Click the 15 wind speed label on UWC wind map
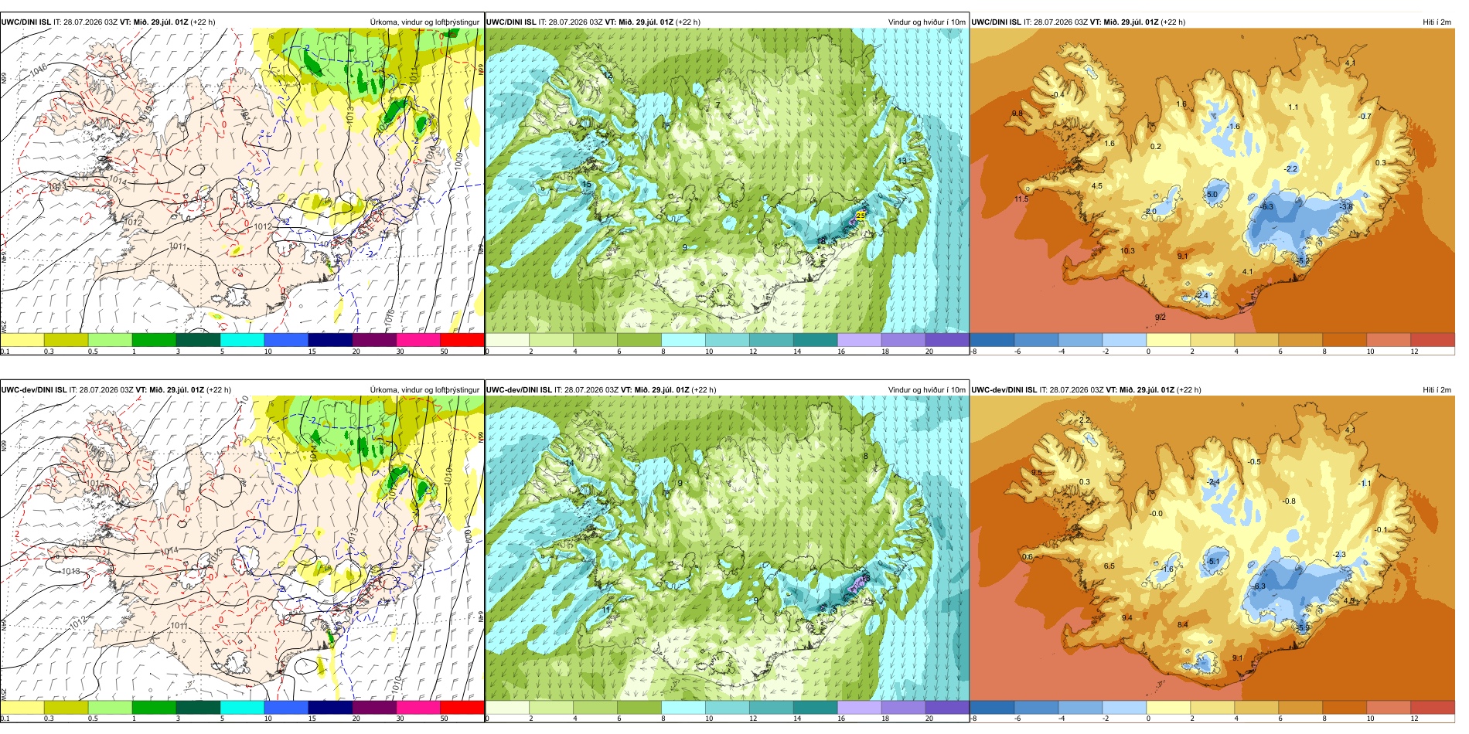 (x=587, y=185)
